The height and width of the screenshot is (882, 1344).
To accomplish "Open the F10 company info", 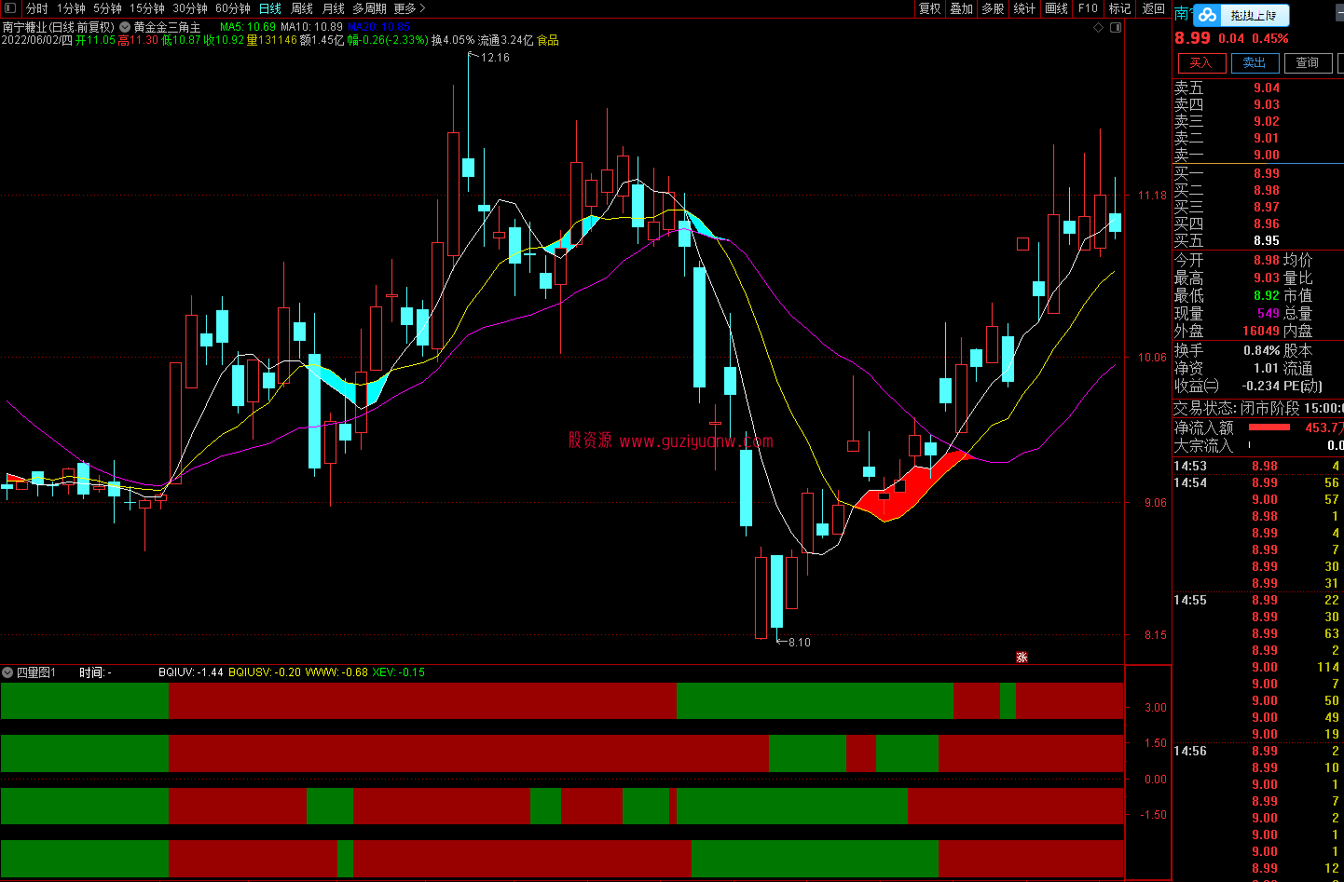I will pyautogui.click(x=1088, y=8).
